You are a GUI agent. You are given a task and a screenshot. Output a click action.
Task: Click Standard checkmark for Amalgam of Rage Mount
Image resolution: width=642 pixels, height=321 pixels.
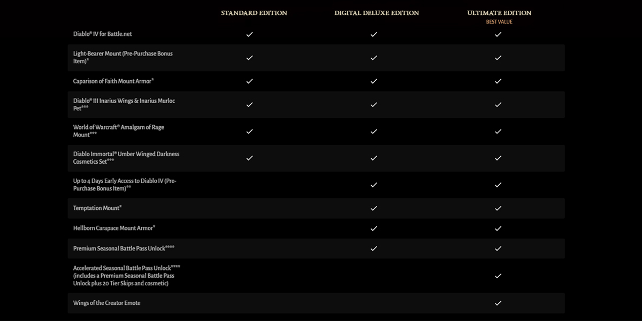pyautogui.click(x=249, y=131)
